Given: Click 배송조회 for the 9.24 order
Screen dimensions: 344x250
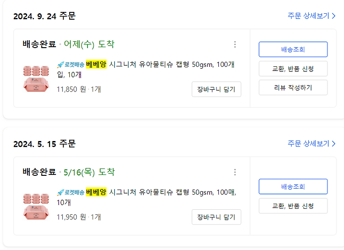Looking at the screenshot, I should 293,49.
